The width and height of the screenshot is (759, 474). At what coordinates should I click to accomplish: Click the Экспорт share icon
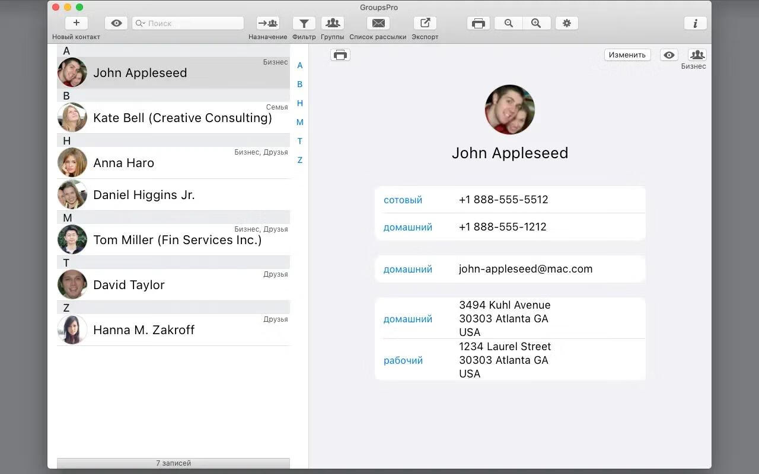coord(425,23)
